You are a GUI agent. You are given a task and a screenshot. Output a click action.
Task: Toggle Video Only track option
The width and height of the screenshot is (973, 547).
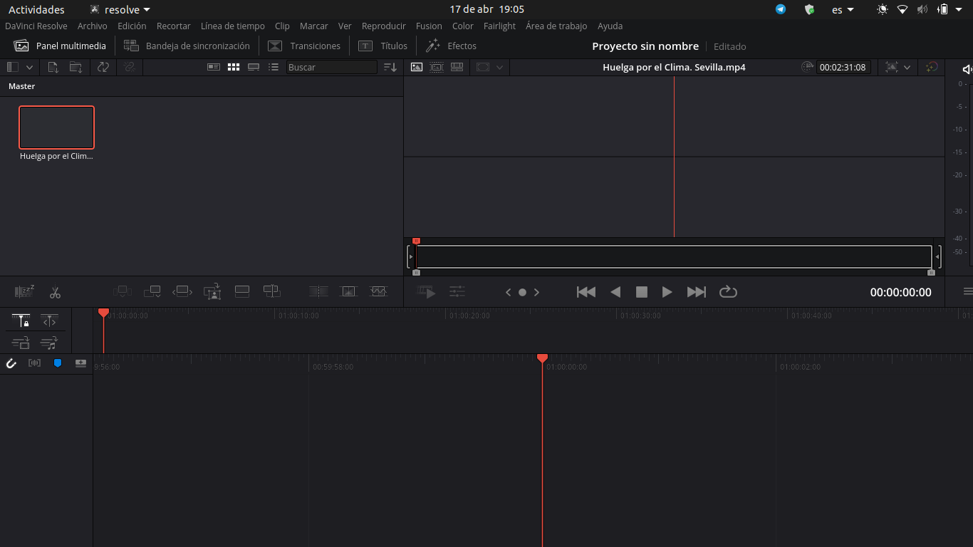coord(21,344)
